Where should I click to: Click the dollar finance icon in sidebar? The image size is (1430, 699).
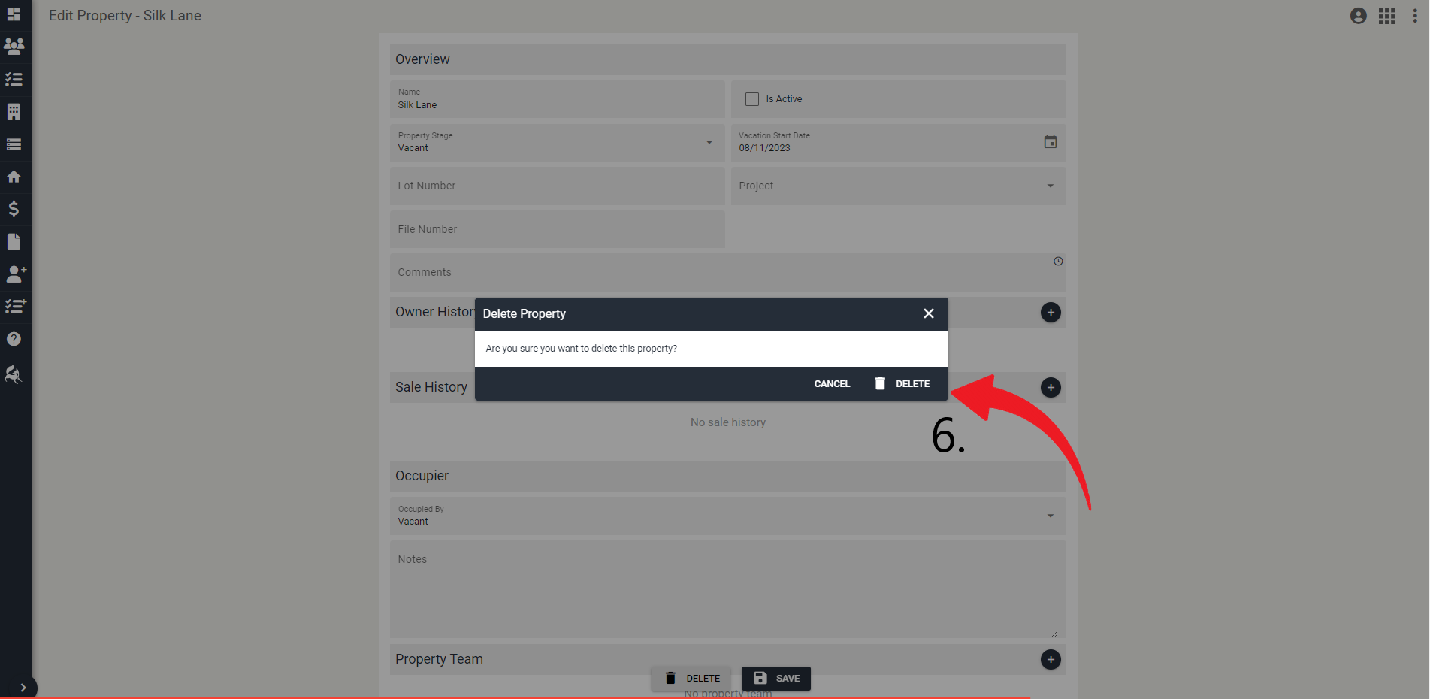coord(14,209)
